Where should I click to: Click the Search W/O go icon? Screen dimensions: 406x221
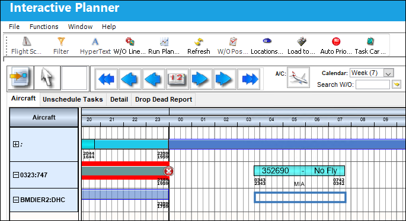[397, 84]
